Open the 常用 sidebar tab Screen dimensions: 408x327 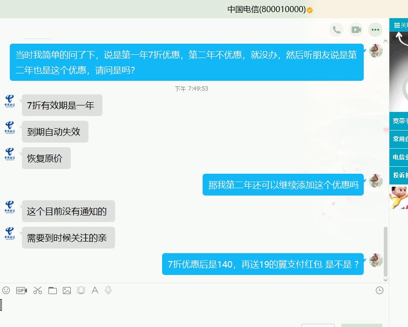(399, 139)
